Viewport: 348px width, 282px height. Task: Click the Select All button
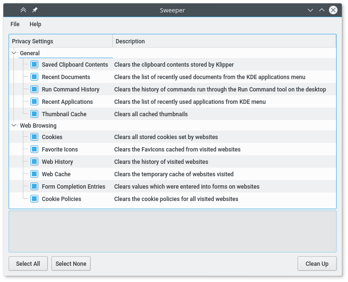point(28,263)
